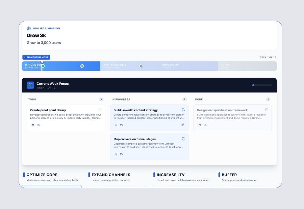Select the EXPAND CHANNELS section heading
Image resolution: width=304 pixels, height=209 pixels.
click(x=111, y=175)
